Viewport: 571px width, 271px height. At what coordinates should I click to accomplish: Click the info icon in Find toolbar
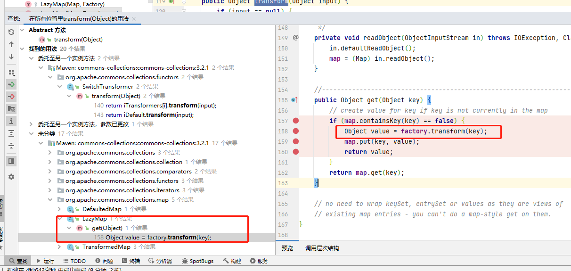11,121
